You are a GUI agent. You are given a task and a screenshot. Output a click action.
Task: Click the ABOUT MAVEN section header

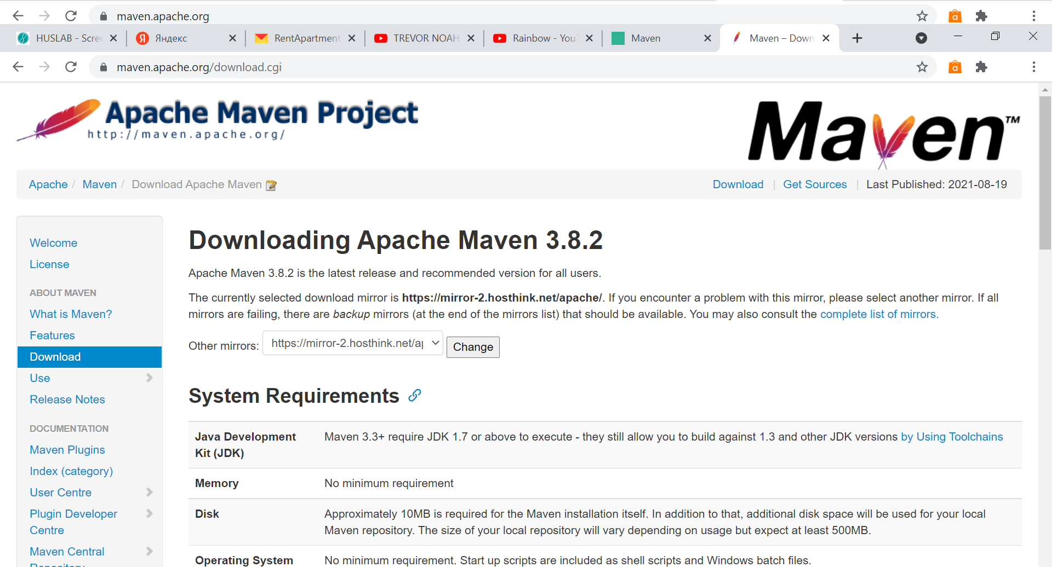63,293
